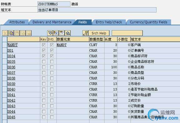Switch to the Attributes tab

click(17, 22)
